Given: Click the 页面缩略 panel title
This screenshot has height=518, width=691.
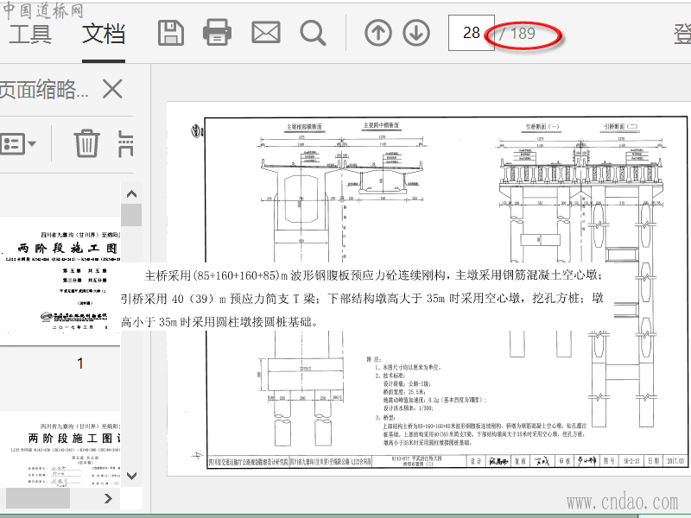Looking at the screenshot, I should [44, 90].
